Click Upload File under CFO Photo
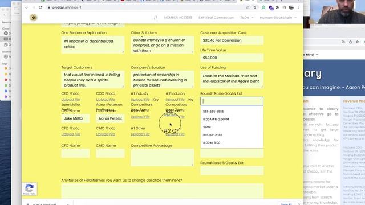This screenshot has width=365, height=205. (71, 134)
